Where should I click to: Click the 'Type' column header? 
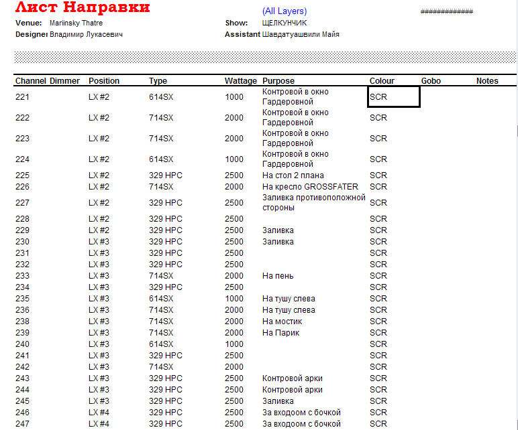click(x=158, y=81)
